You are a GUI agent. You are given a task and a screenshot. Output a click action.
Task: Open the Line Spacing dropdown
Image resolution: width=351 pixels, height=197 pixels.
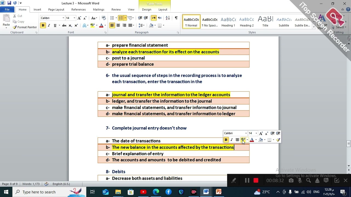[141, 25]
